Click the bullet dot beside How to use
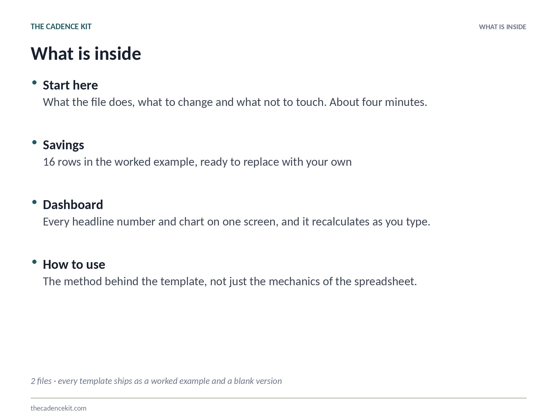The width and height of the screenshot is (557, 417). click(35, 262)
